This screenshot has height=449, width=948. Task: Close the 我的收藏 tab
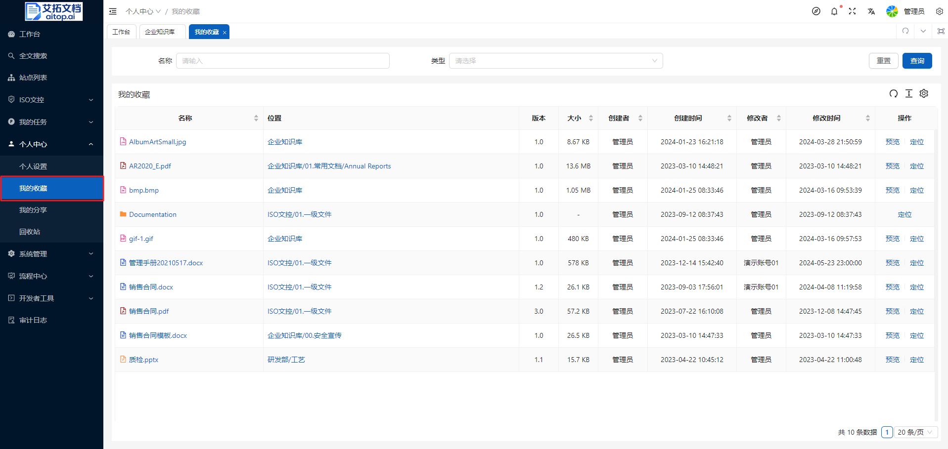click(225, 33)
